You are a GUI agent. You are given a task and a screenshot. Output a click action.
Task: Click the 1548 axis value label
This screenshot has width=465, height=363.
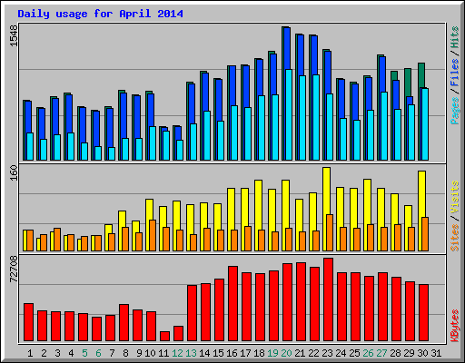pos(14,35)
